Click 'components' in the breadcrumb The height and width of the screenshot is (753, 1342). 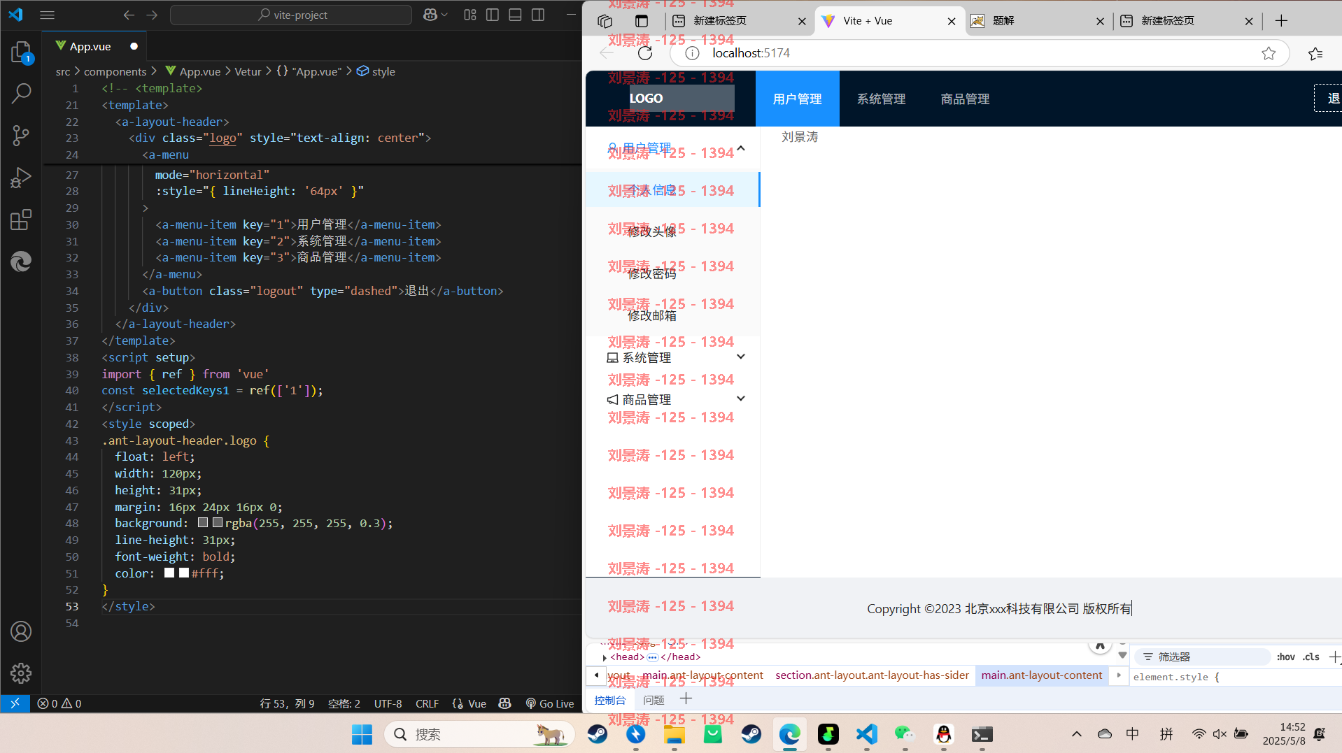(x=115, y=71)
